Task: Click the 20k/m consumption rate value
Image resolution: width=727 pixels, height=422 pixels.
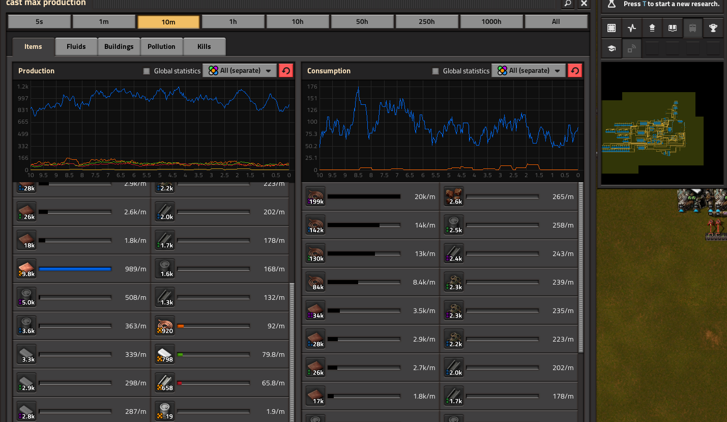Action: pos(425,196)
